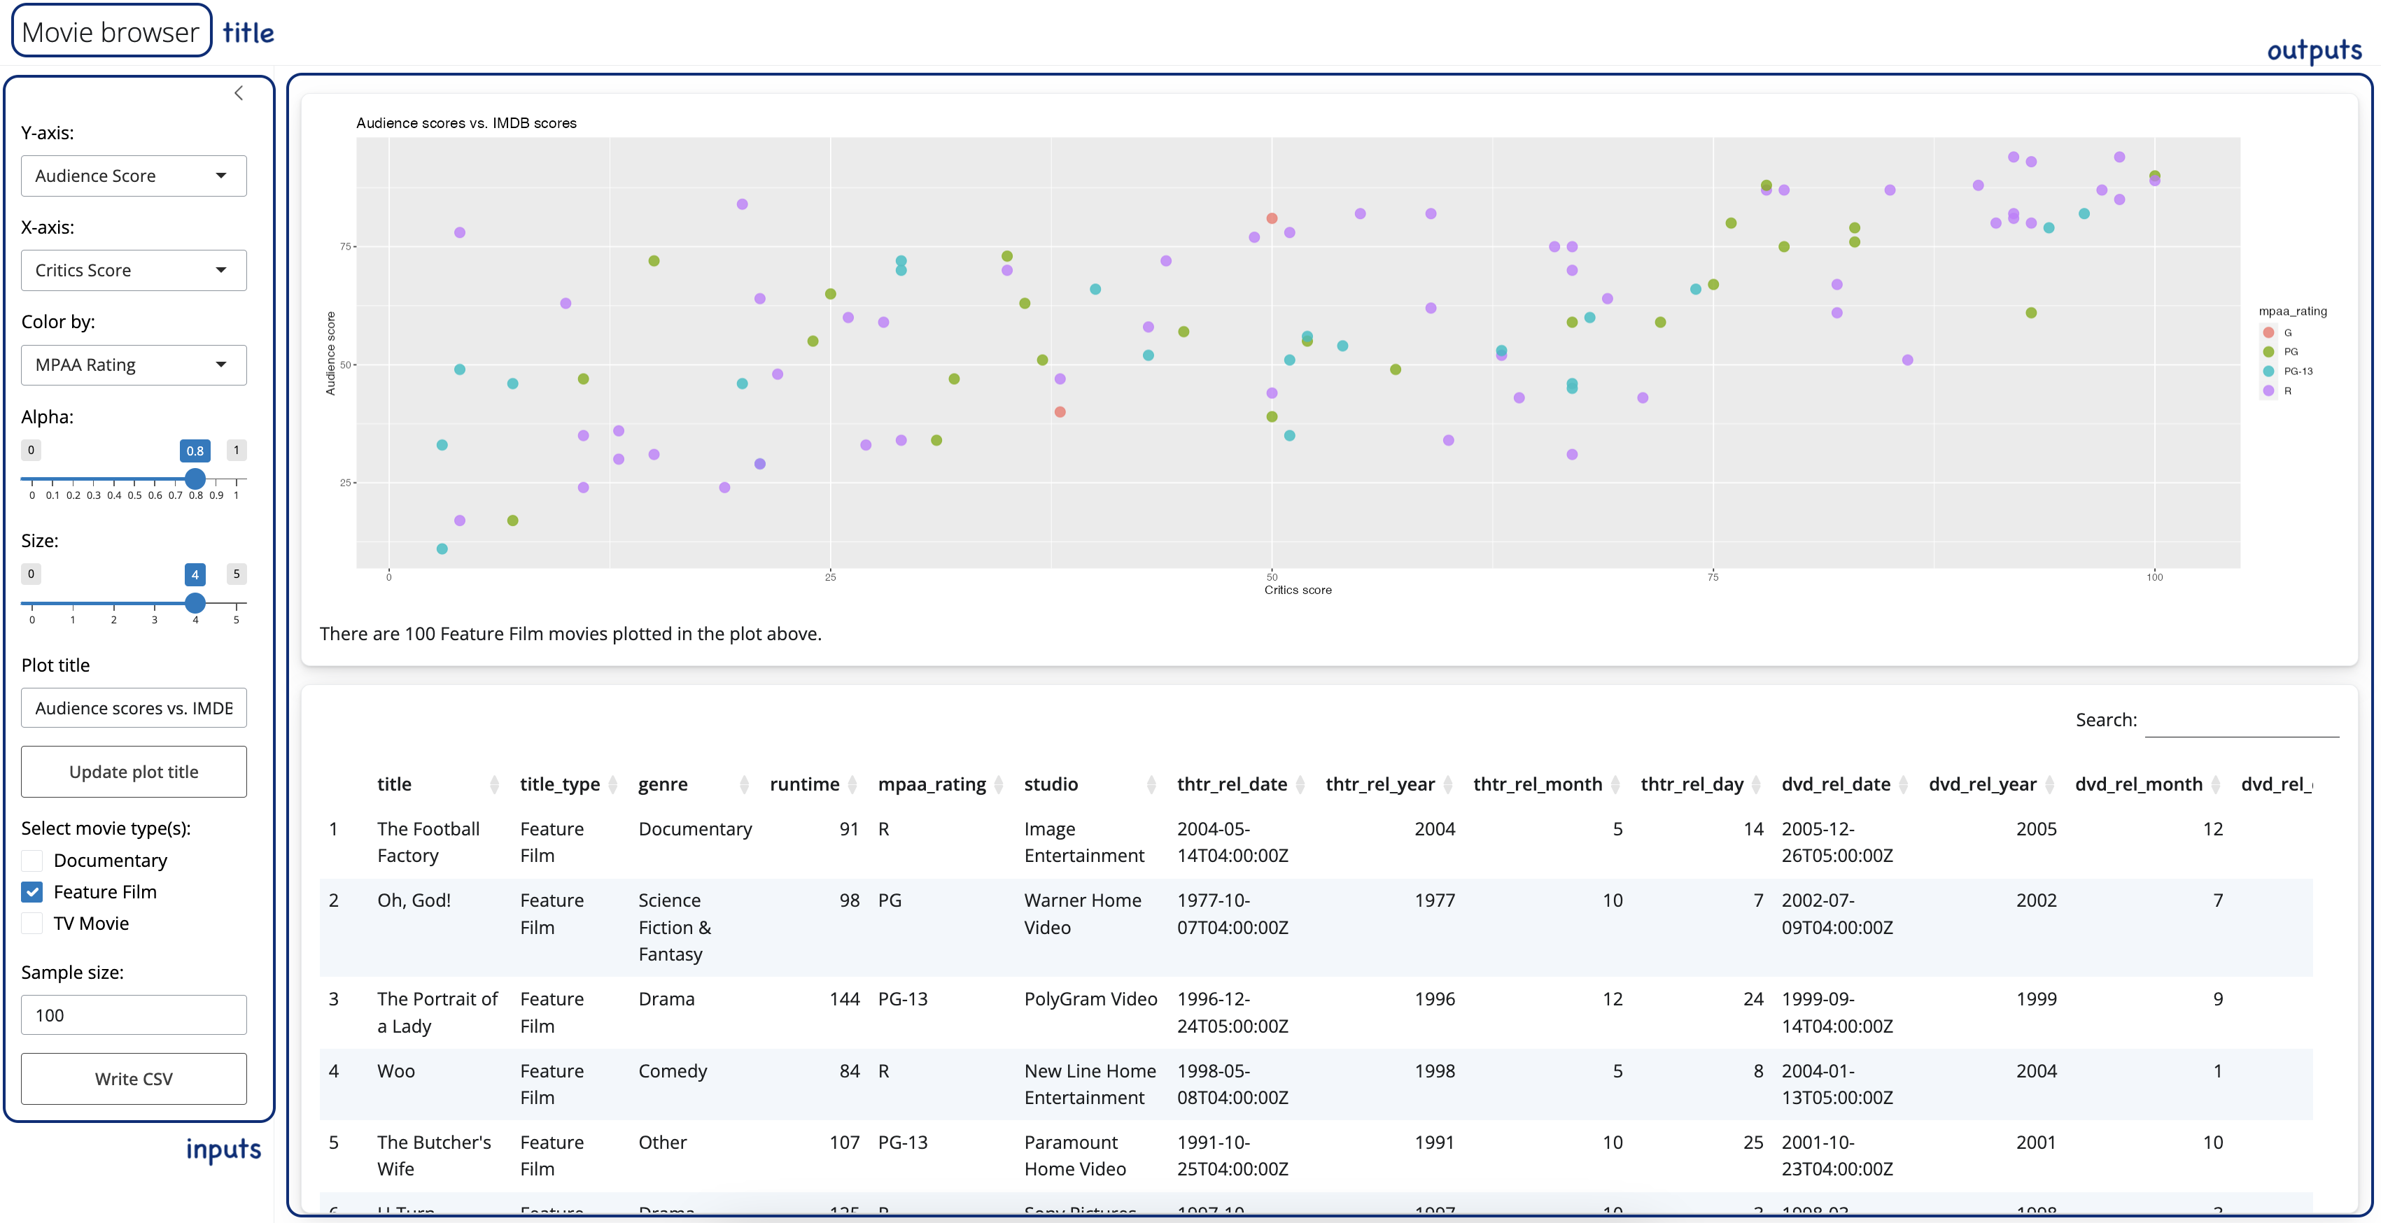The image size is (2381, 1223).
Task: Open the X-axis Critics Score dropdown
Action: click(x=134, y=270)
